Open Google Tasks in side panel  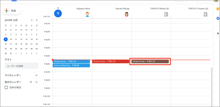tap(218, 18)
